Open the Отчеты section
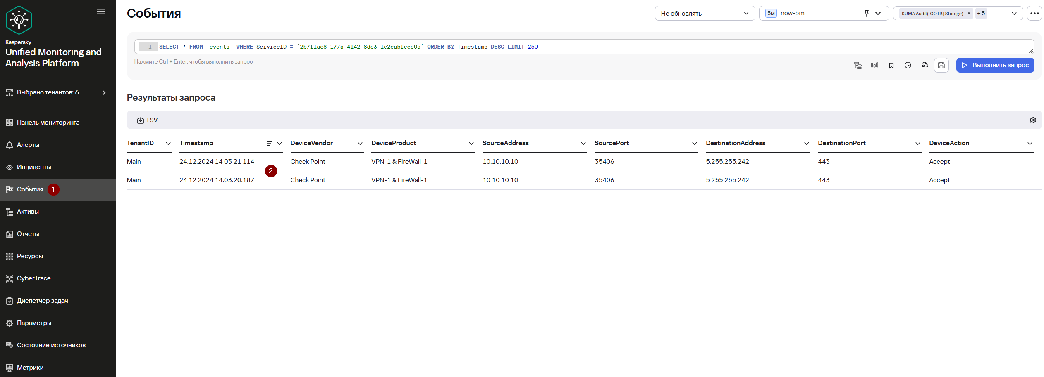This screenshot has height=377, width=1044. [x=58, y=234]
